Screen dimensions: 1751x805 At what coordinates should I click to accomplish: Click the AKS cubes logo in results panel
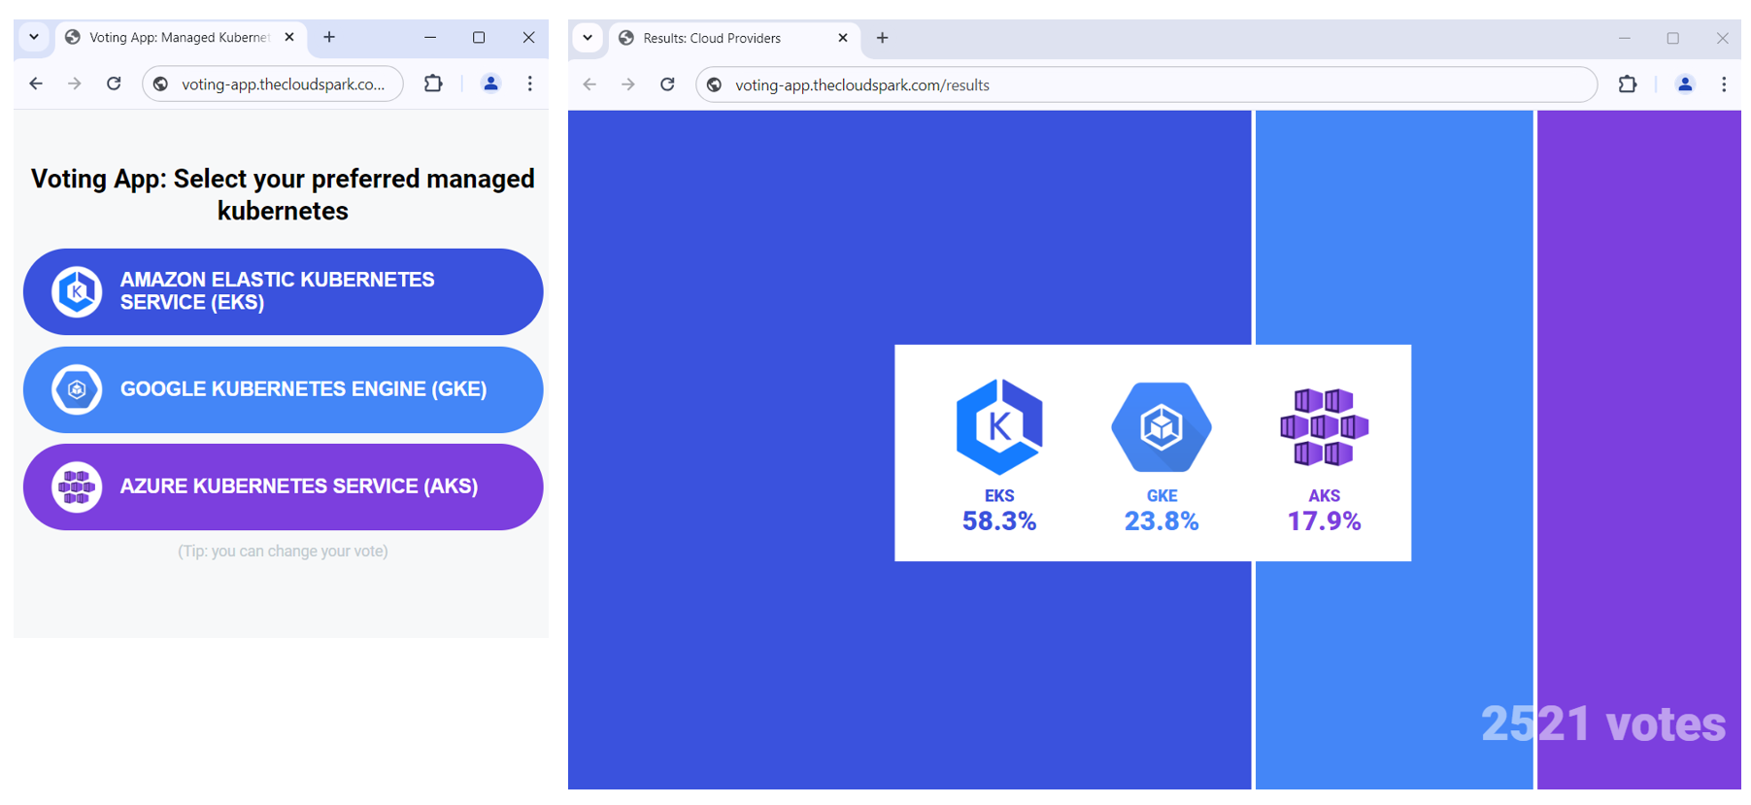[x=1324, y=427]
